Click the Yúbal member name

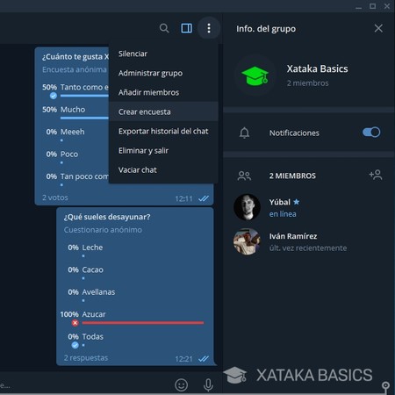click(x=280, y=202)
